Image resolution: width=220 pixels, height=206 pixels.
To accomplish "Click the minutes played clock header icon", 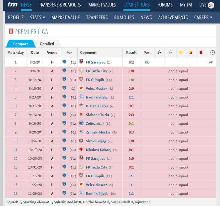I will pos(213,52).
